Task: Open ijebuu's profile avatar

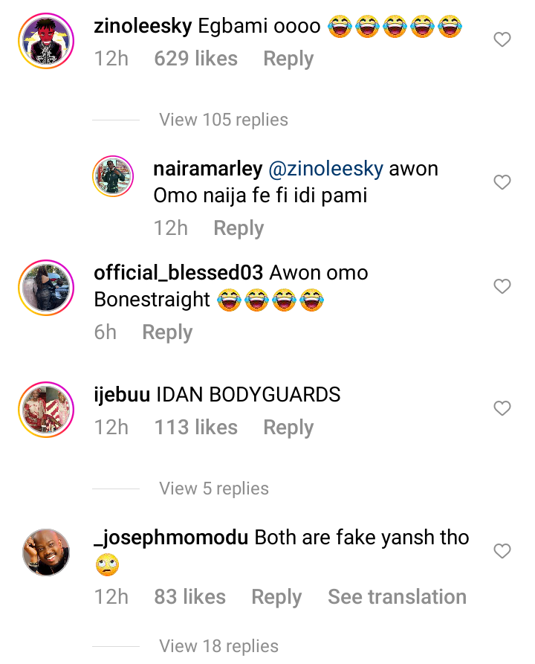Action: coord(47,408)
